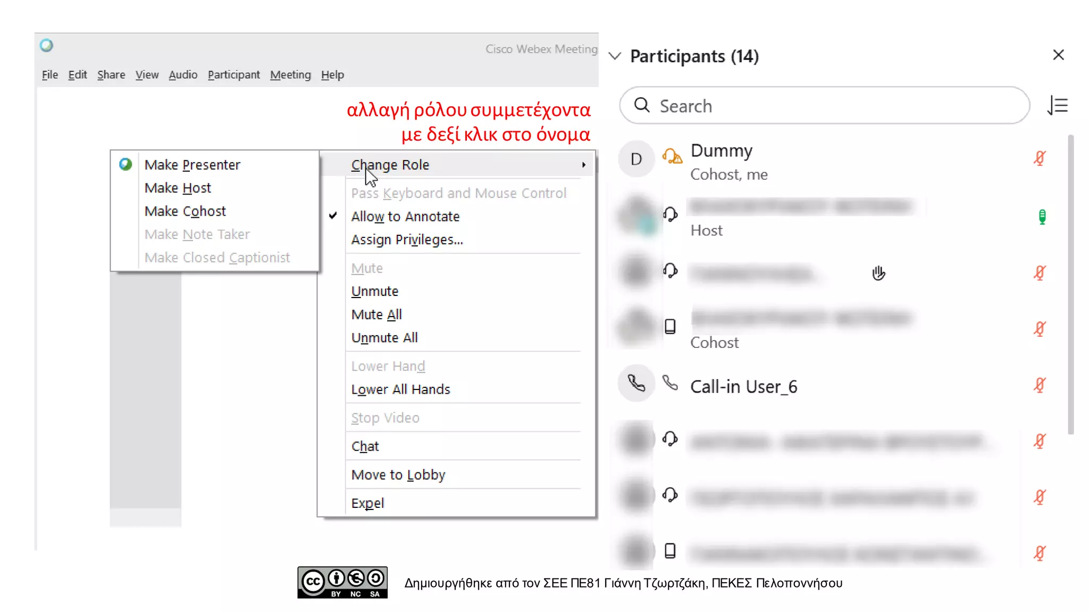Click the Call-in User_6 muted microphone icon
Viewport: 1089px width, 612px height.
(x=1040, y=385)
